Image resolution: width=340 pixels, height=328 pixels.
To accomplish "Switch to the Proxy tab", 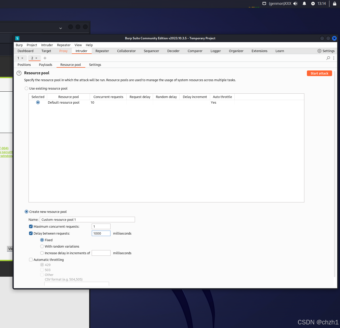I will (x=63, y=51).
